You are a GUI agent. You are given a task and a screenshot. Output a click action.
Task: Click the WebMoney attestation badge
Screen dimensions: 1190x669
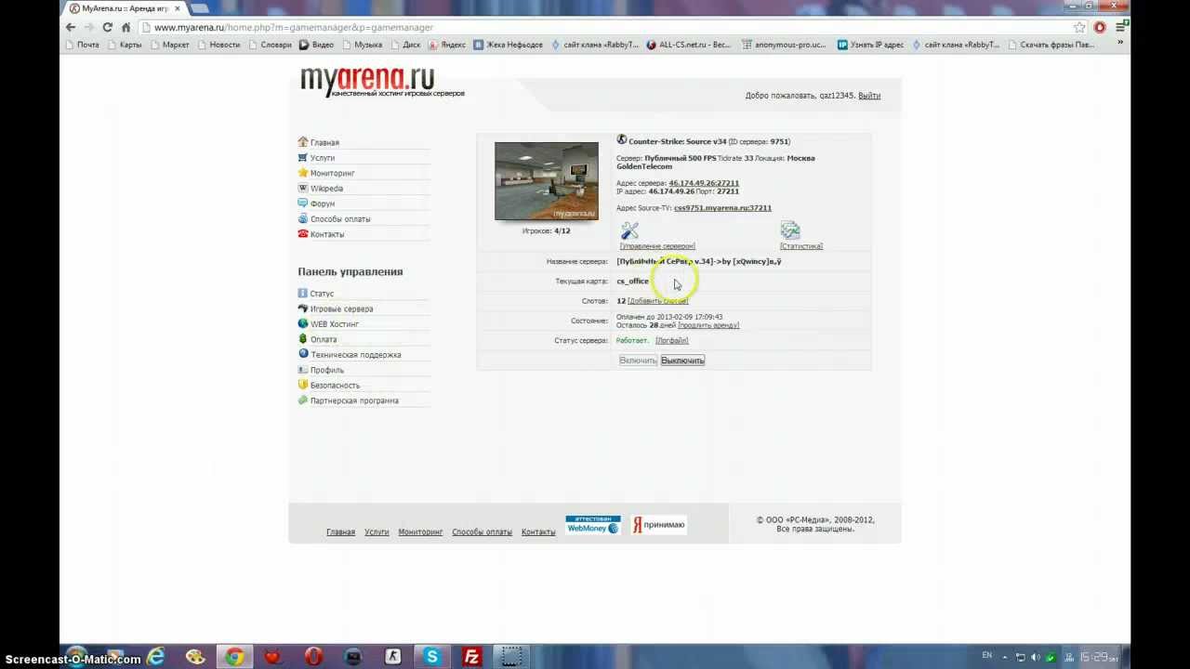pyautogui.click(x=593, y=525)
